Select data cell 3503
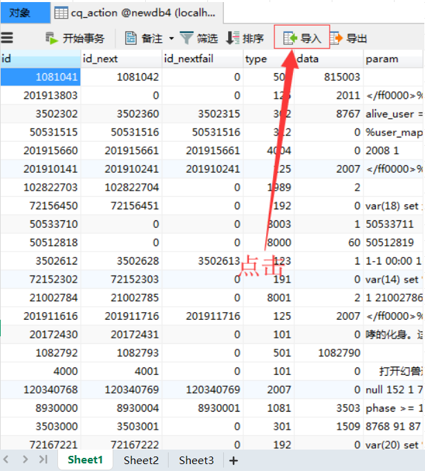This screenshot has width=425, height=471. point(328,408)
